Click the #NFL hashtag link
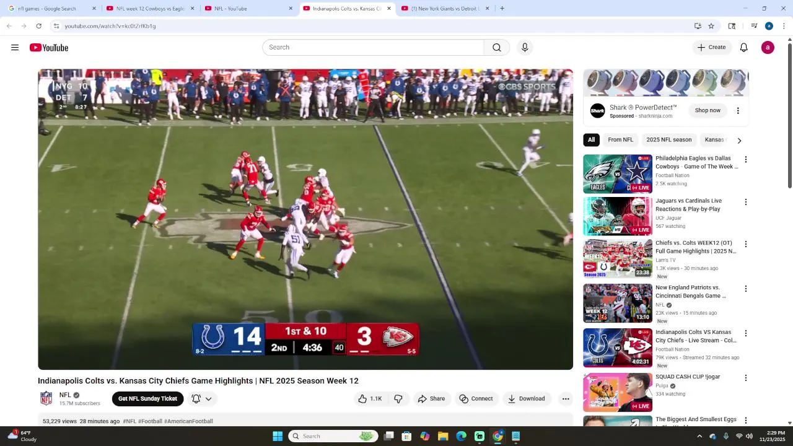 (129, 421)
